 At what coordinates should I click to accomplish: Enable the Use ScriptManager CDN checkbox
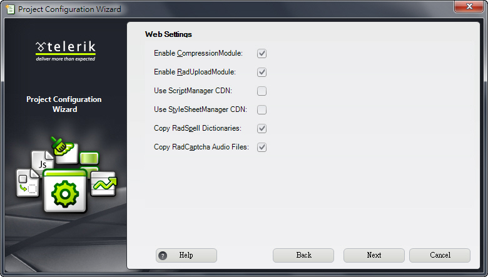(x=262, y=91)
